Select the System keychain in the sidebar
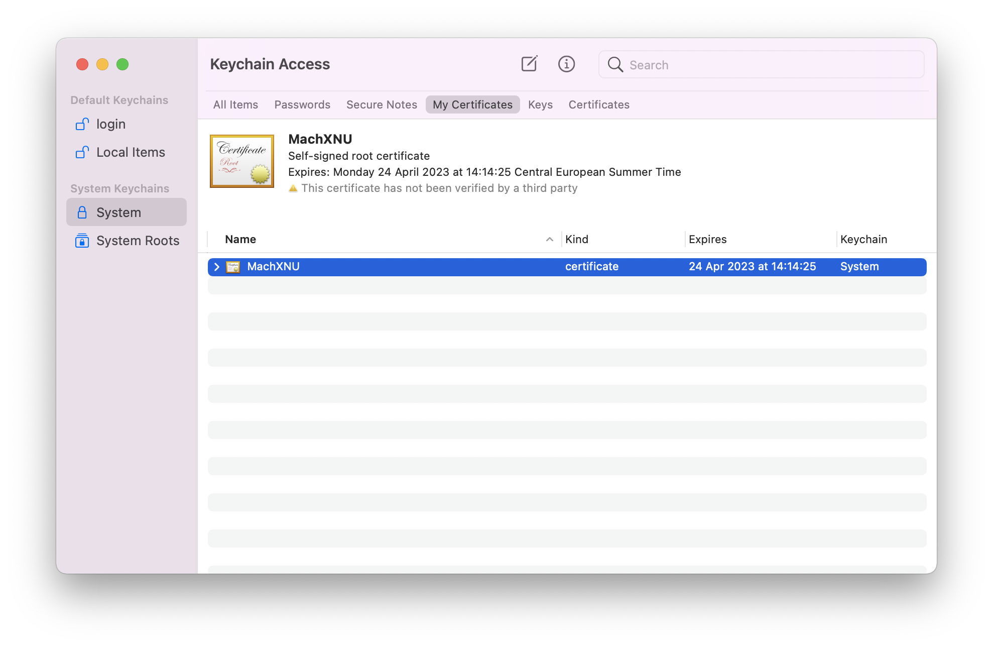Viewport: 993px width, 648px height. pos(118,211)
